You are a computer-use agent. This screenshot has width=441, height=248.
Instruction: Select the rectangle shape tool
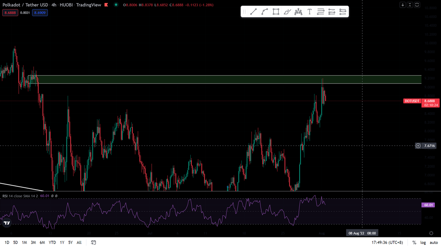(x=276, y=12)
